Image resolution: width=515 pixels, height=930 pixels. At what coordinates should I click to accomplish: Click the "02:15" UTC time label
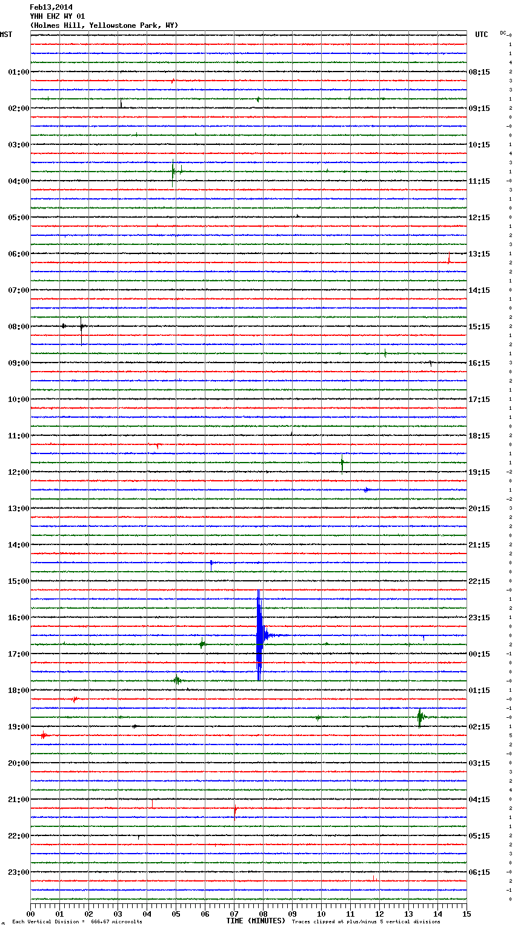(x=479, y=727)
